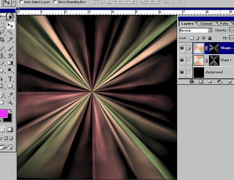Screen dimensions: 234x180
Task: Select the Blur tool
Action: pos(2,70)
